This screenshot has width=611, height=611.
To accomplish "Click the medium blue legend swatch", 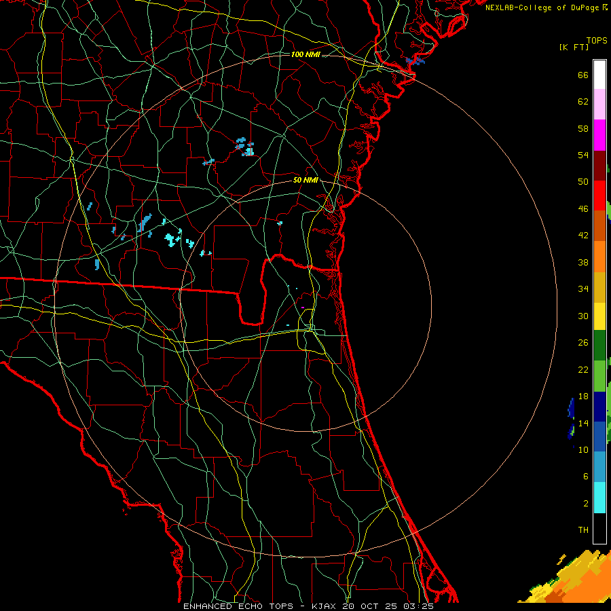I will pyautogui.click(x=599, y=437).
